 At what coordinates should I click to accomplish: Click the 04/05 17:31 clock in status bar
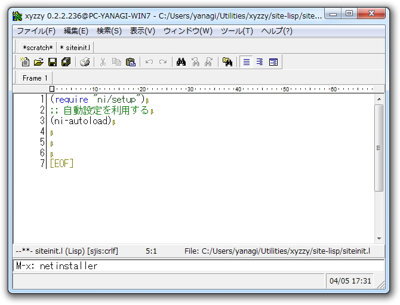click(350, 281)
